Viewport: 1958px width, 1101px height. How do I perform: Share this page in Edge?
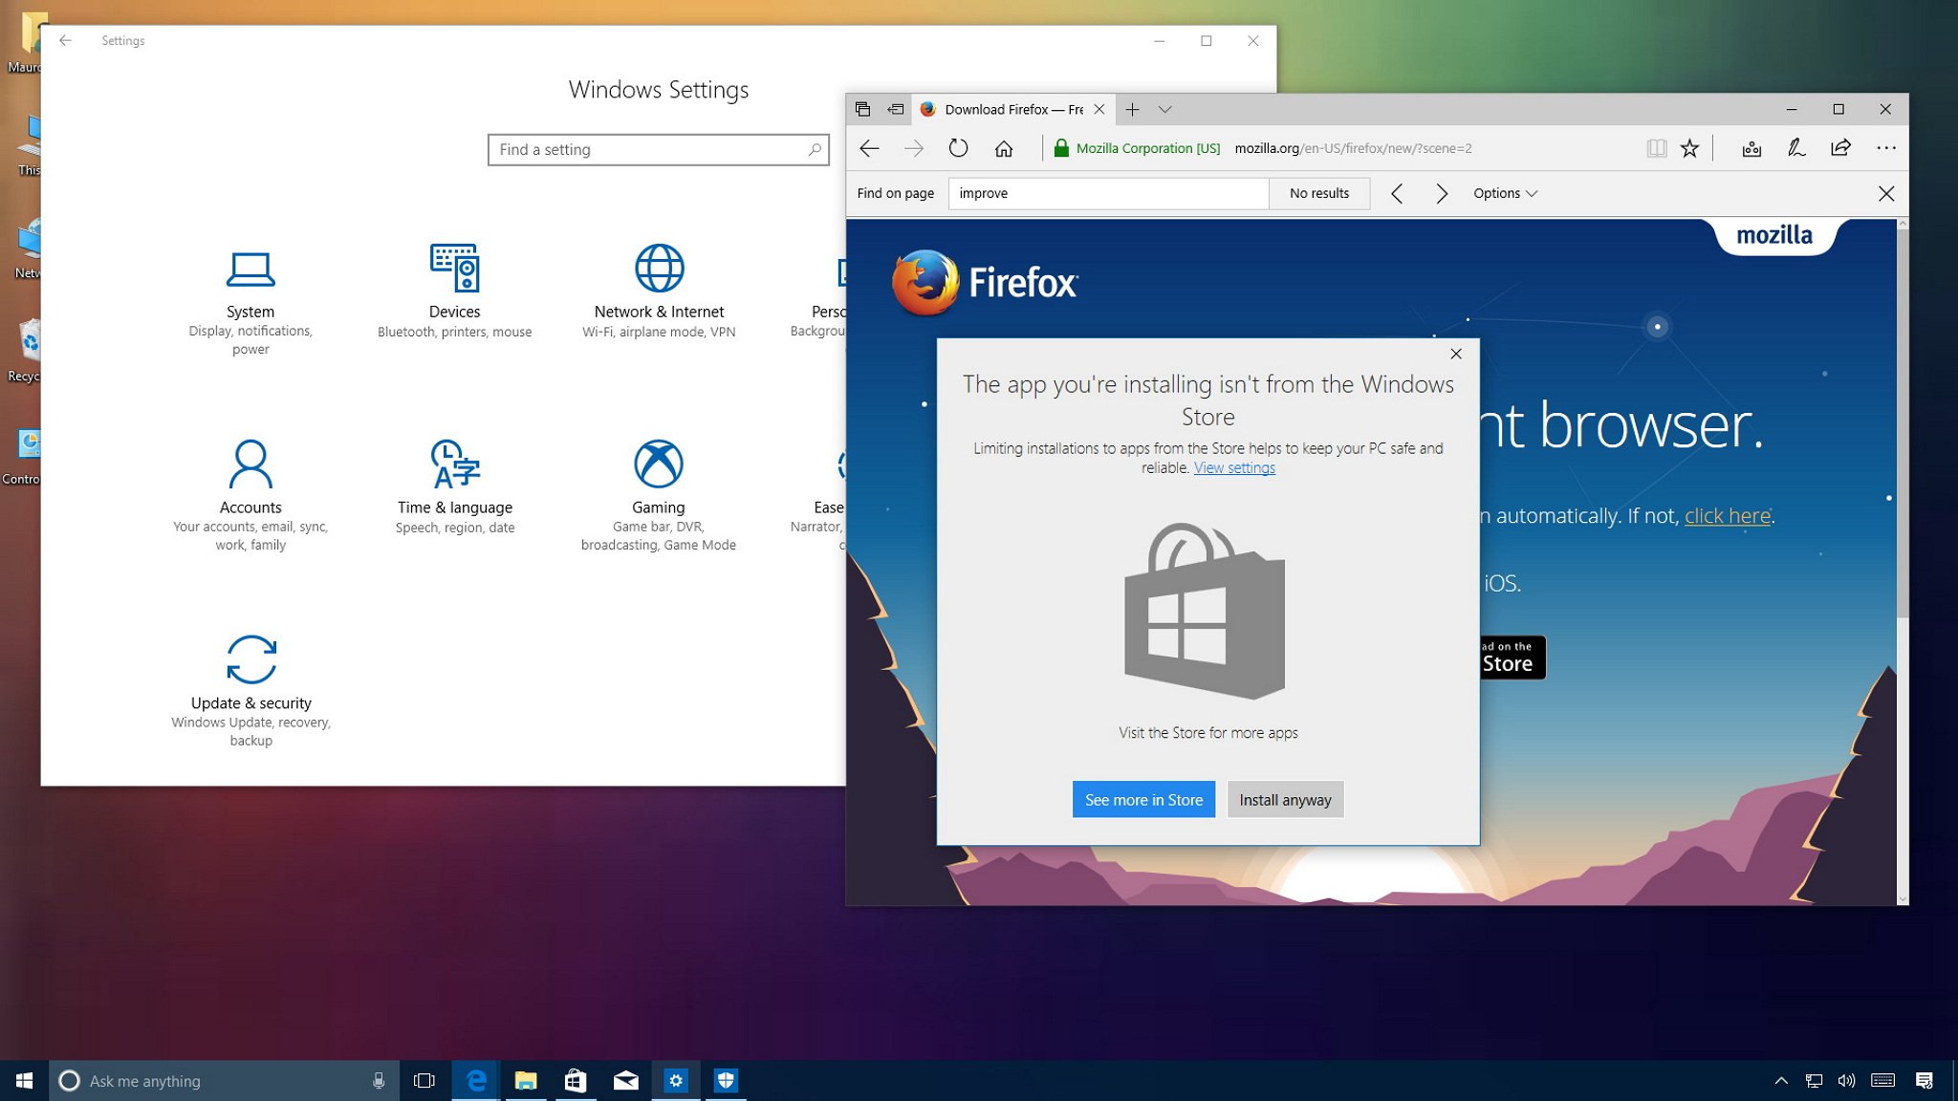point(1840,148)
